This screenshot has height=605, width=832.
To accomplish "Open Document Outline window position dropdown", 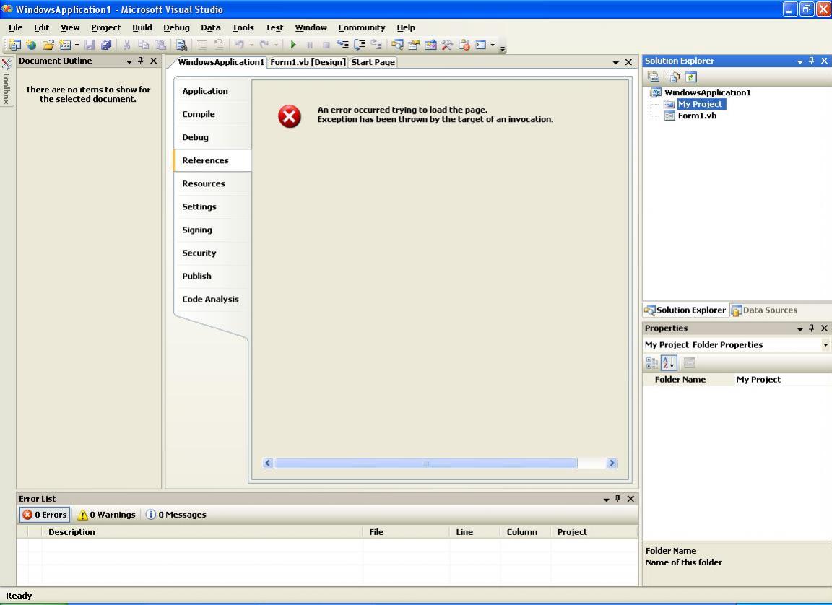I will tap(129, 61).
